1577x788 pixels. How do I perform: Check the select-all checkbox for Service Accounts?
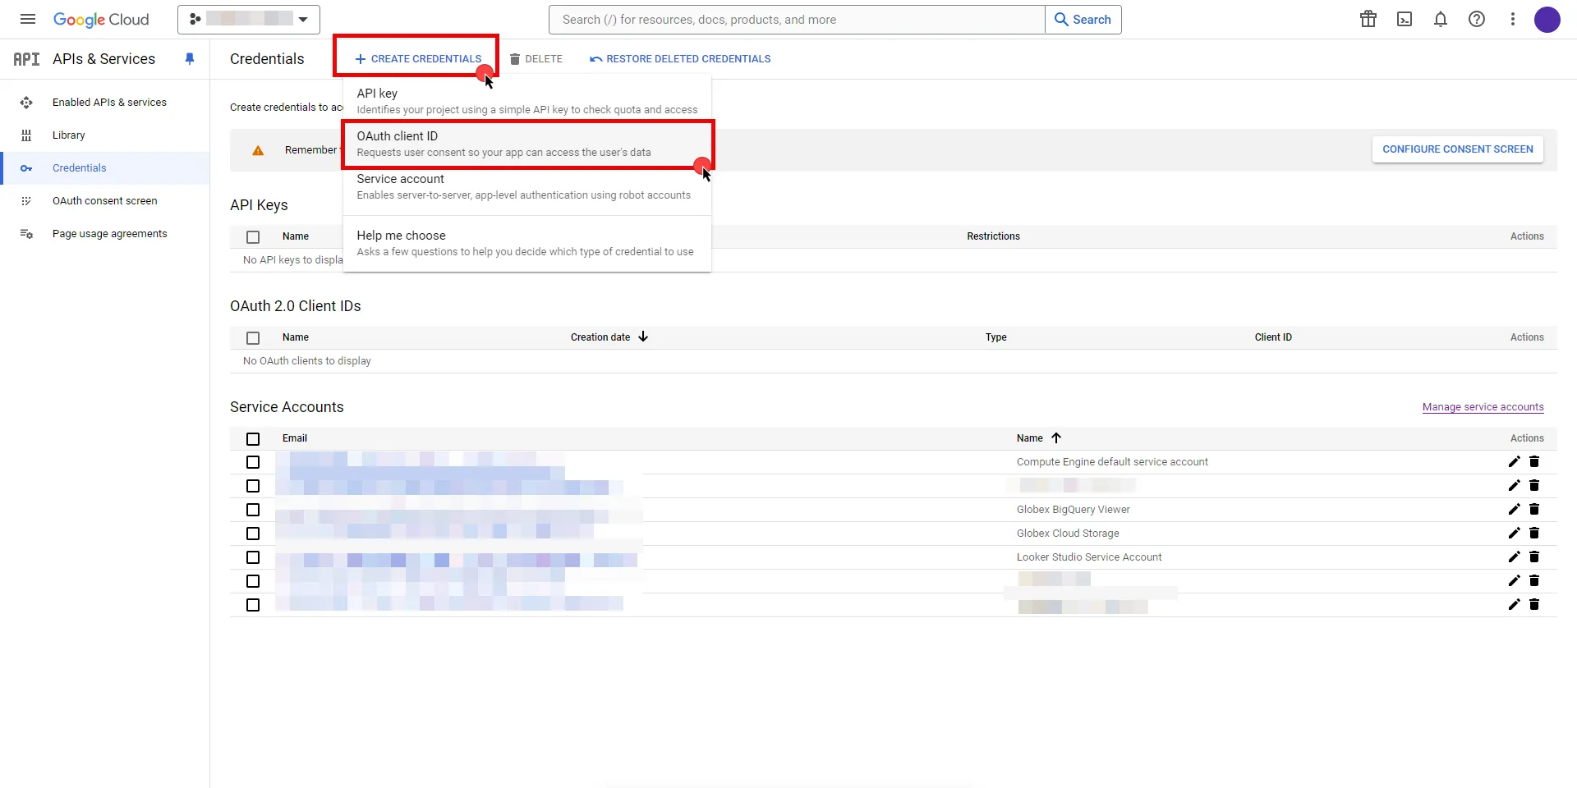252,438
